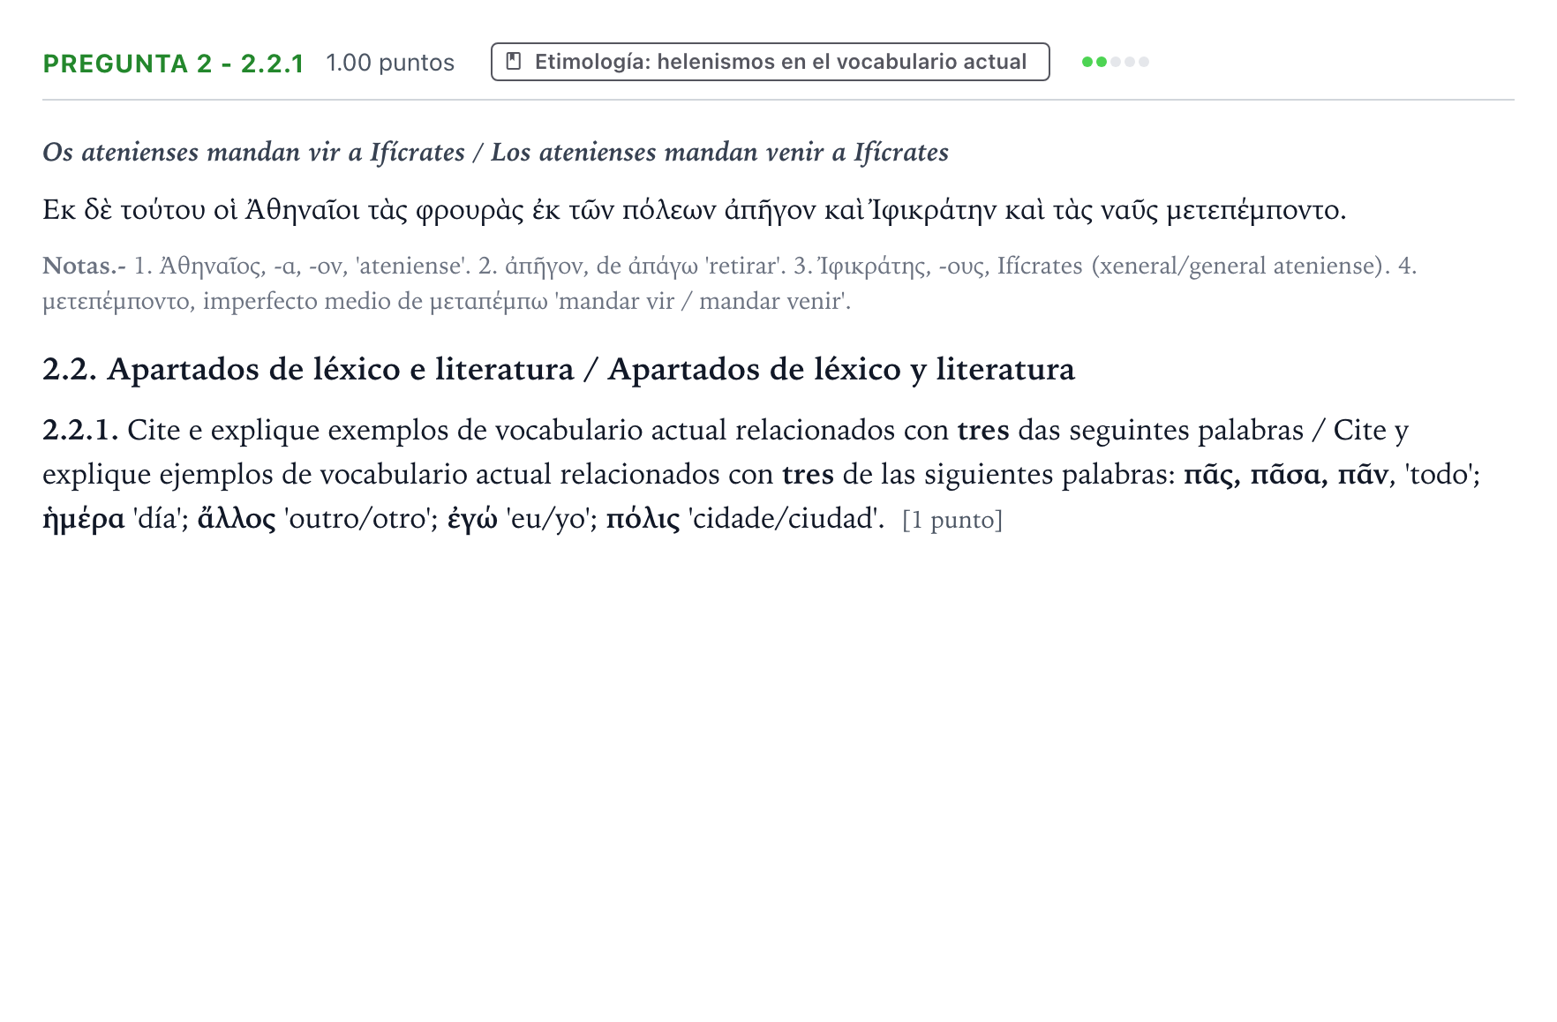Click the '[1 punto]' marker

pos(952,520)
